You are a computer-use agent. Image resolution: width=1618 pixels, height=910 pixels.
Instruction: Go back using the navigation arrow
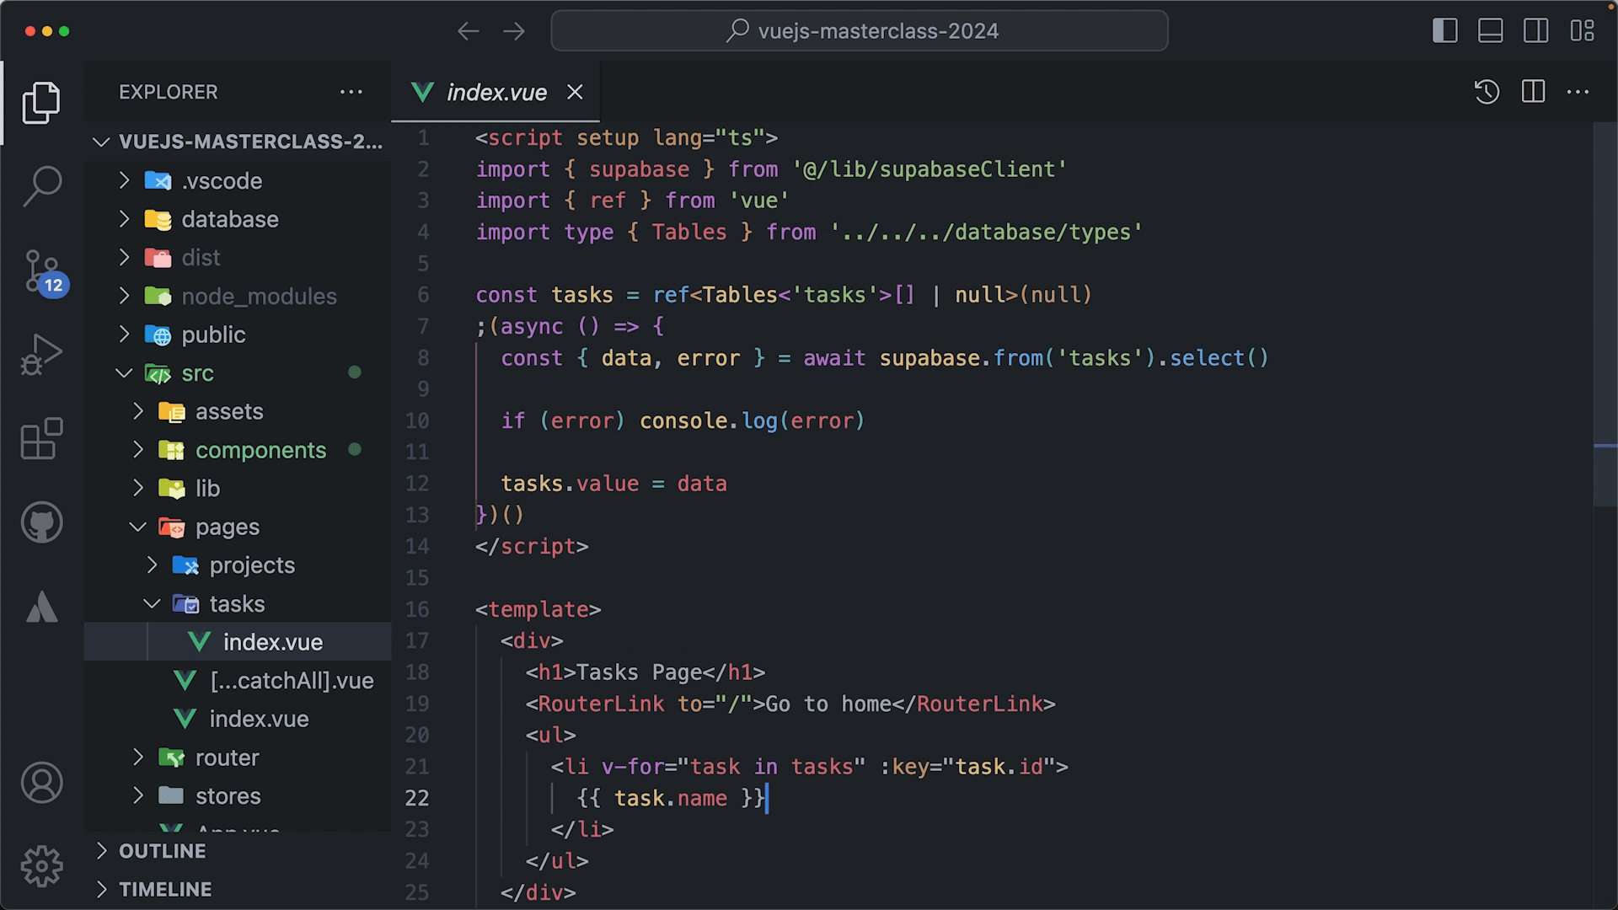click(468, 31)
